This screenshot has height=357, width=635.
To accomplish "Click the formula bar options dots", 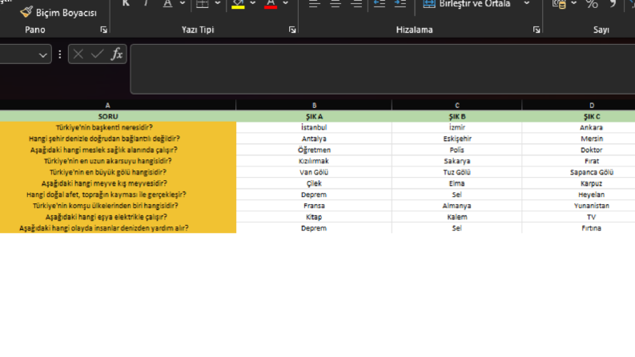I will click(x=60, y=54).
